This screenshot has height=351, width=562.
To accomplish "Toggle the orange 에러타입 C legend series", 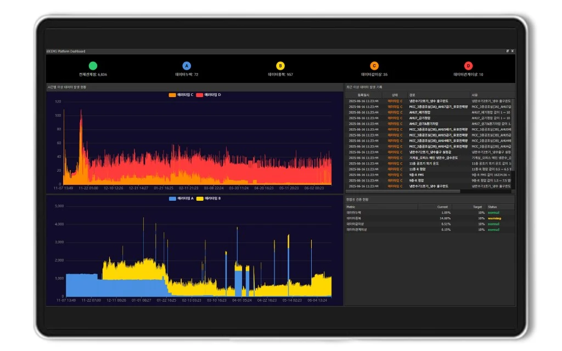I will [x=181, y=95].
